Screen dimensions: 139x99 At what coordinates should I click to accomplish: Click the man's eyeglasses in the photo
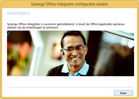[74, 49]
